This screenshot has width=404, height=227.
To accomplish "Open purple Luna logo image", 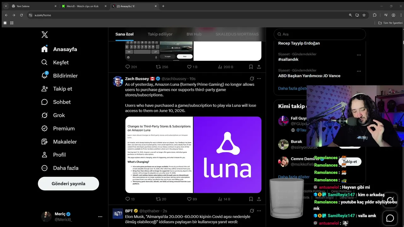I will [227, 155].
